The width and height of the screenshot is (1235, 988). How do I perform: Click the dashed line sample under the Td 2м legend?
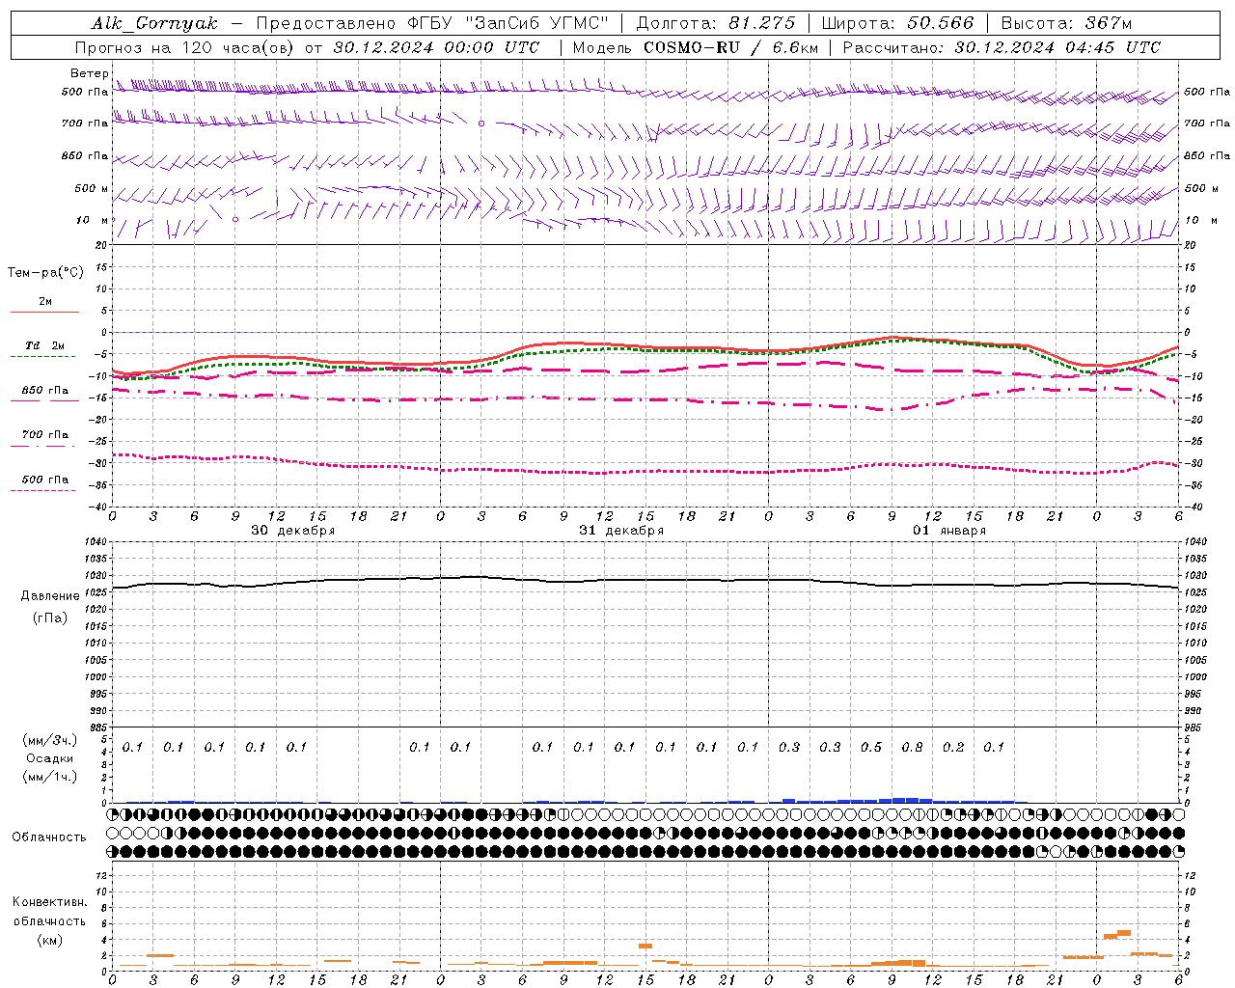tap(43, 357)
